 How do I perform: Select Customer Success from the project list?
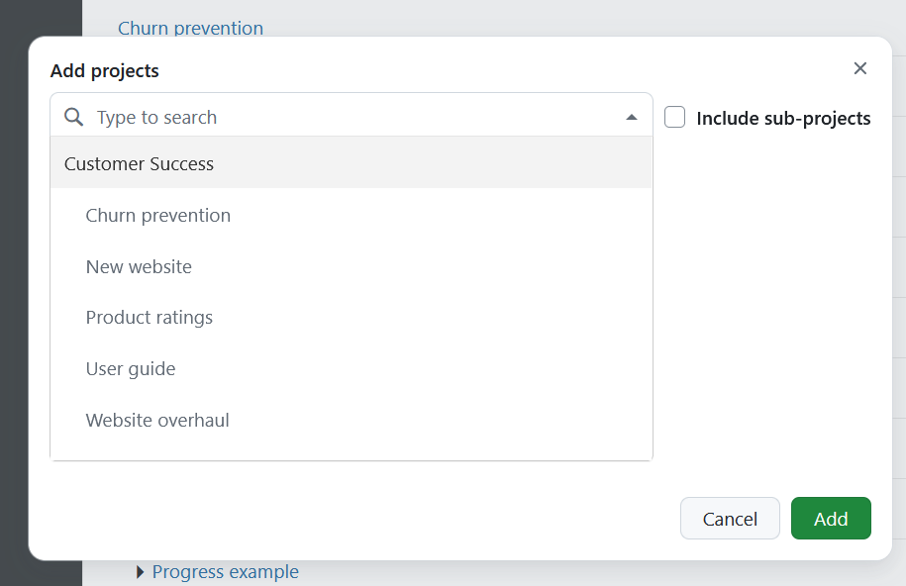click(x=139, y=163)
